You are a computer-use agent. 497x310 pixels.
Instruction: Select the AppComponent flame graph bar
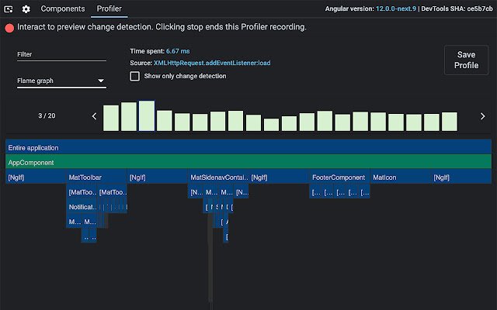248,163
